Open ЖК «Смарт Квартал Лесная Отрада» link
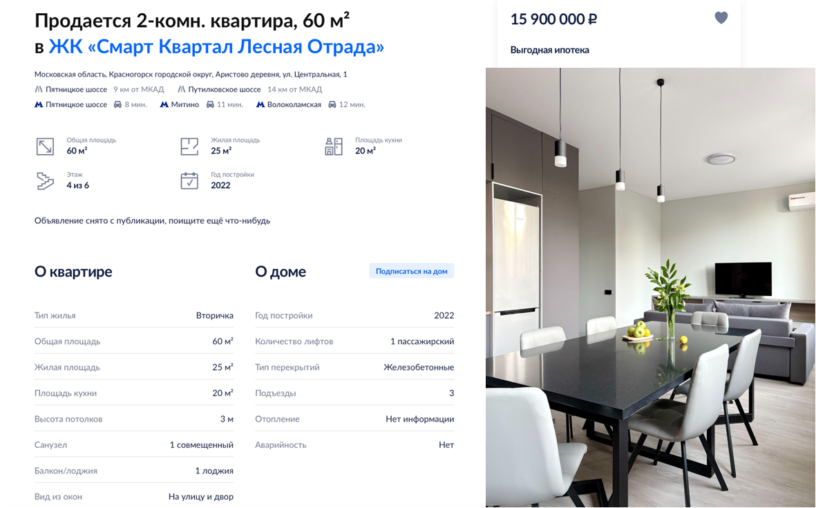The image size is (816, 508). tap(216, 47)
